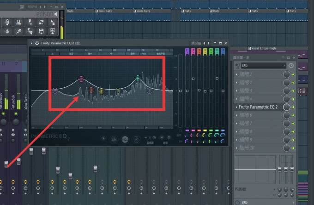
Task: Select previous preset arrow in EQ title bar
Action: point(204,43)
